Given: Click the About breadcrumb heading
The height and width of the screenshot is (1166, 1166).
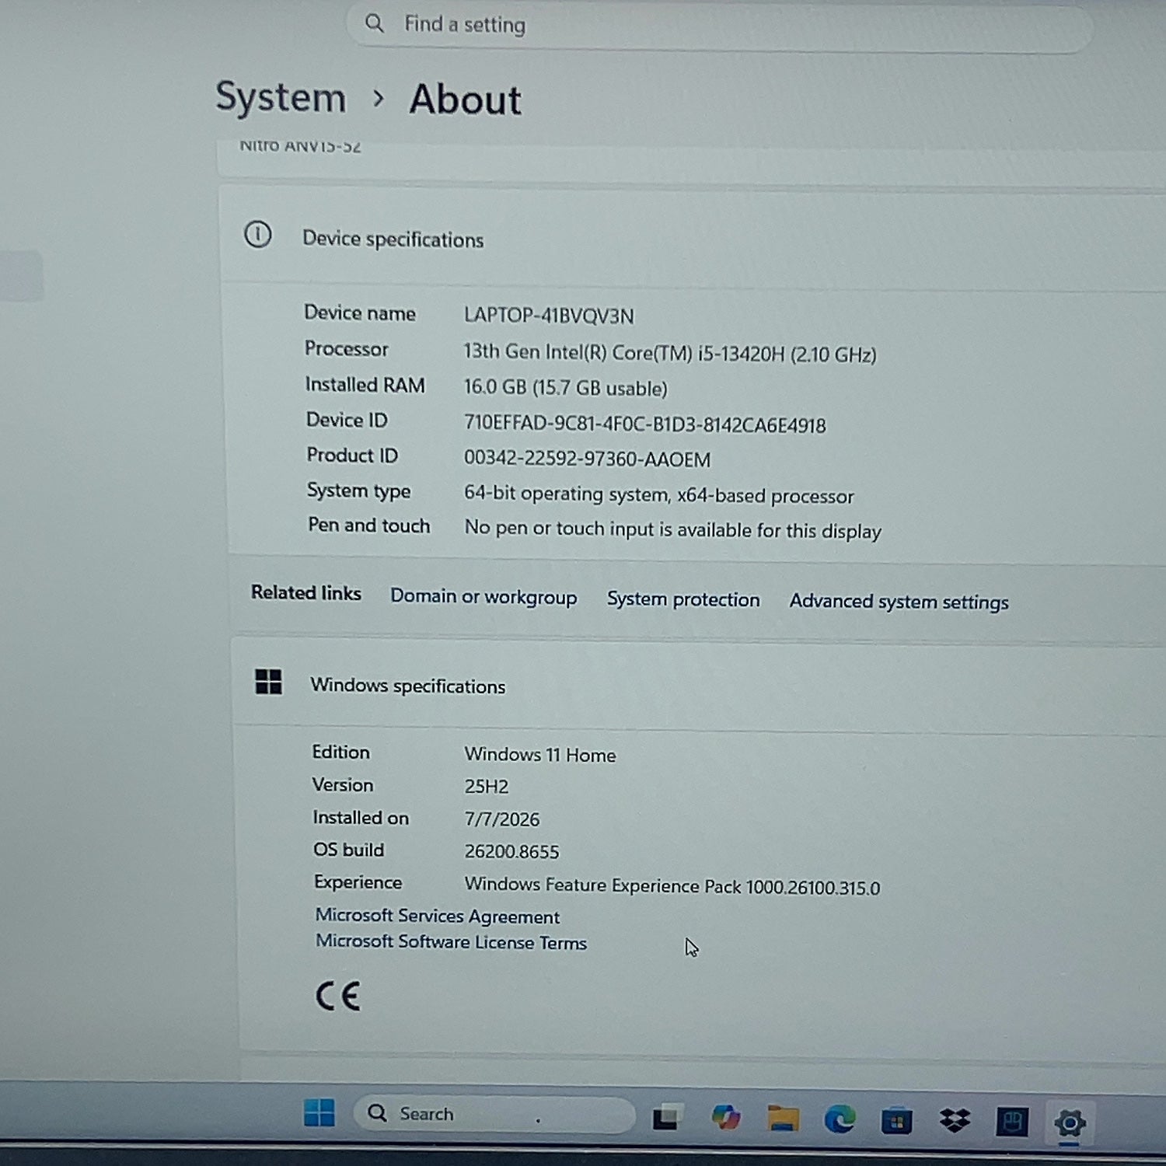Looking at the screenshot, I should click(x=465, y=99).
